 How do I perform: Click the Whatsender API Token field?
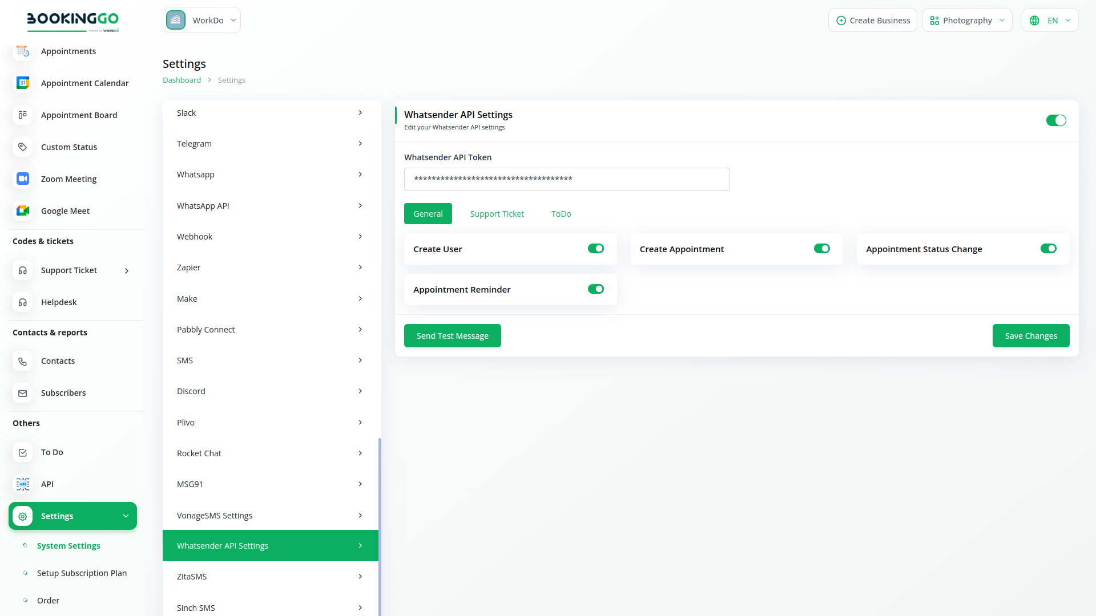tap(566, 179)
